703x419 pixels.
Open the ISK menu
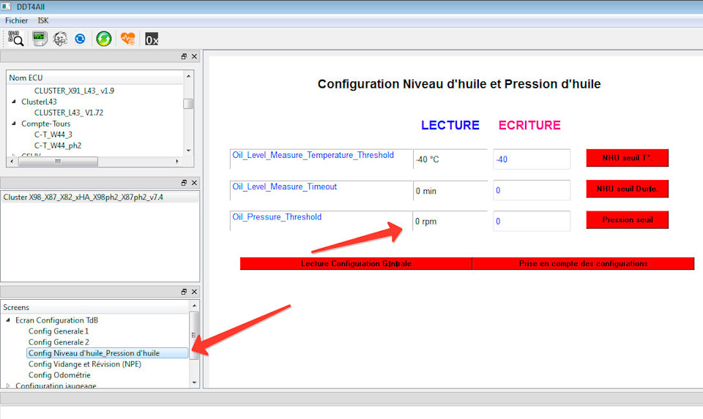43,20
